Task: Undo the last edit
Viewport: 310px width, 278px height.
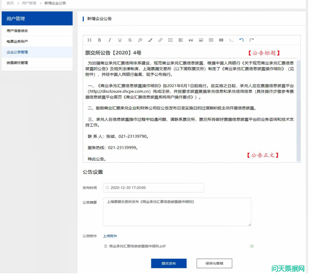Action: point(242,40)
